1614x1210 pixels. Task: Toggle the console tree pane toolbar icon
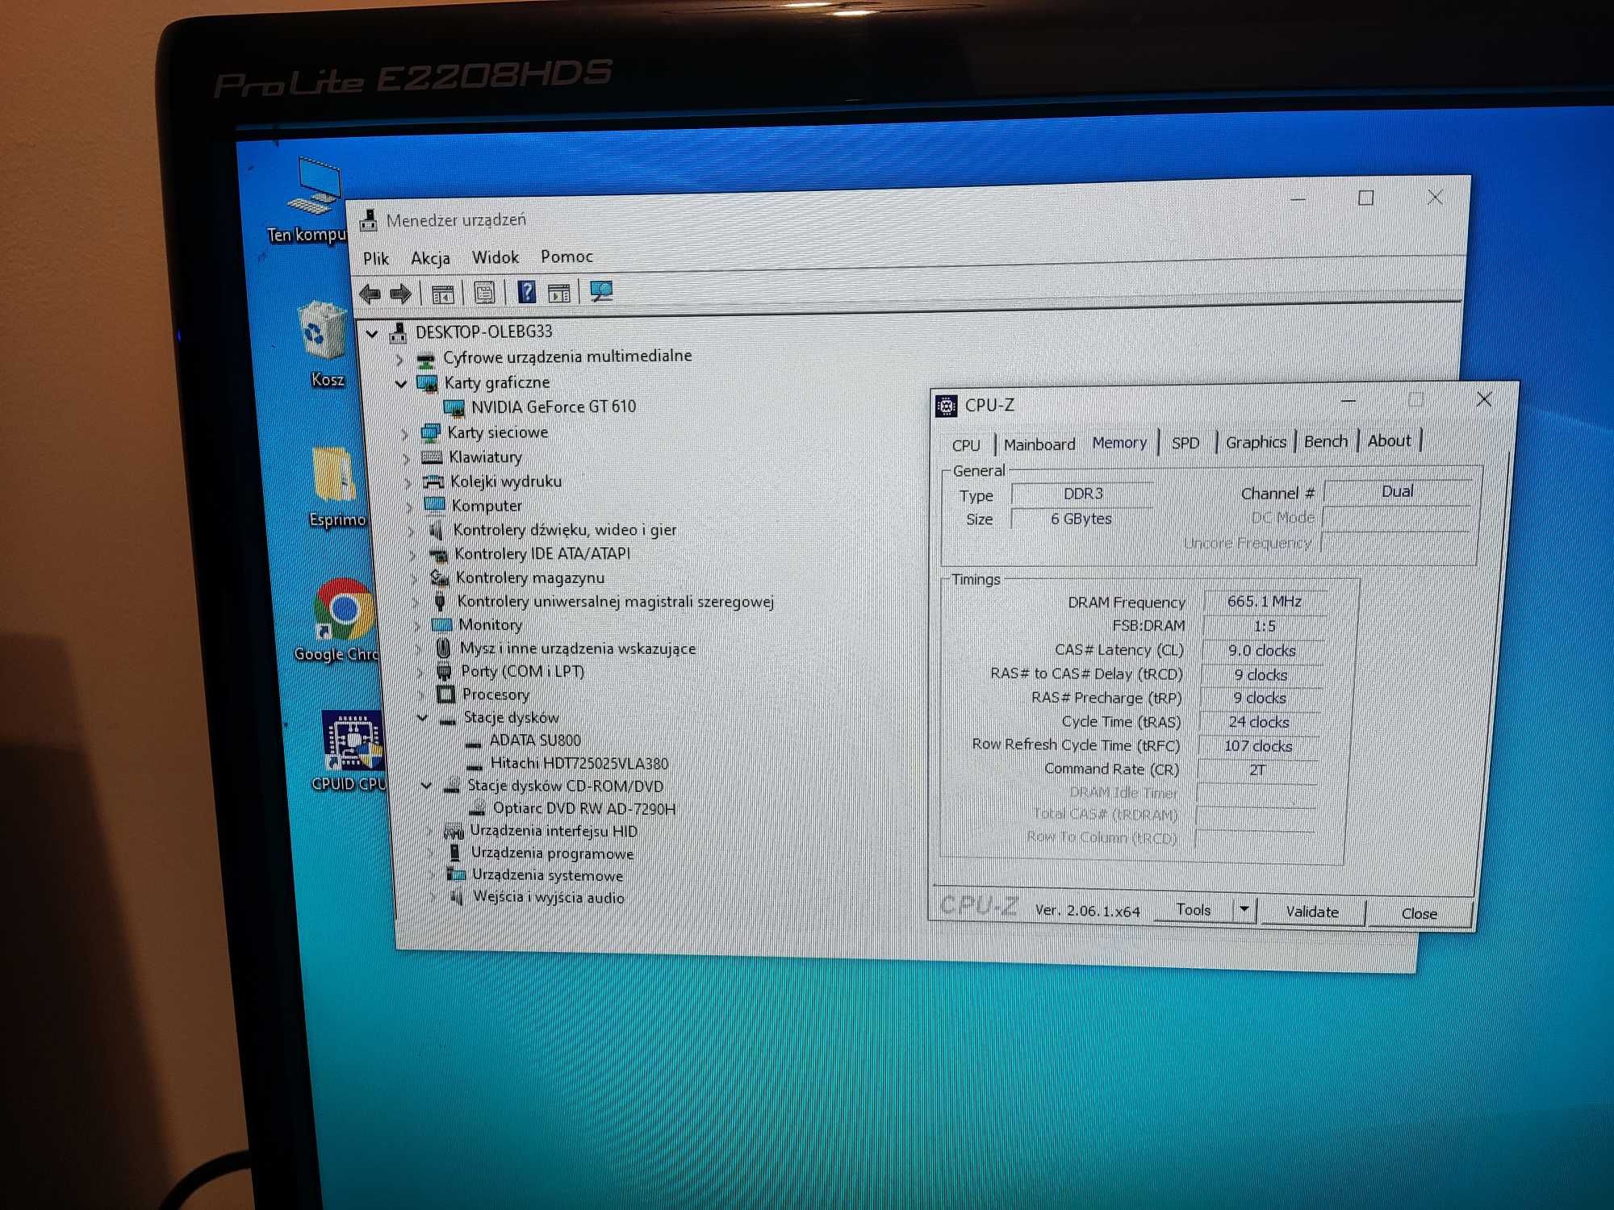pos(443,294)
